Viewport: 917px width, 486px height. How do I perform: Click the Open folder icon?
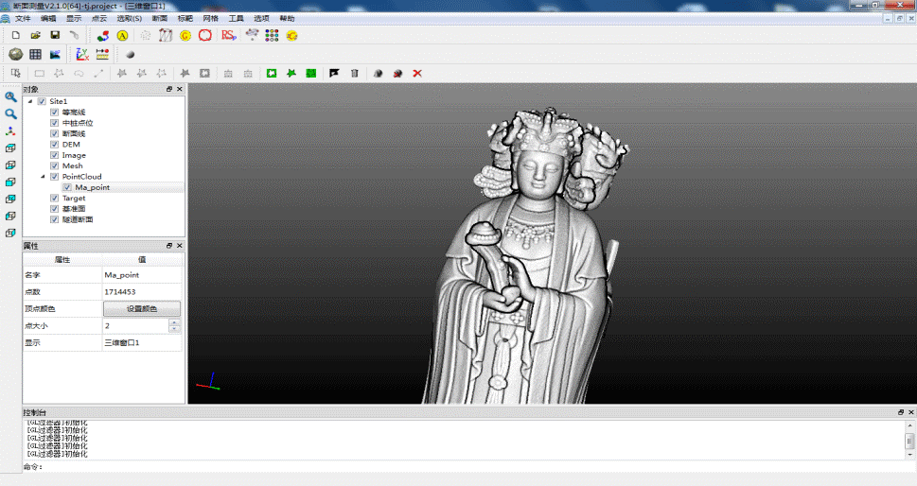pos(35,35)
